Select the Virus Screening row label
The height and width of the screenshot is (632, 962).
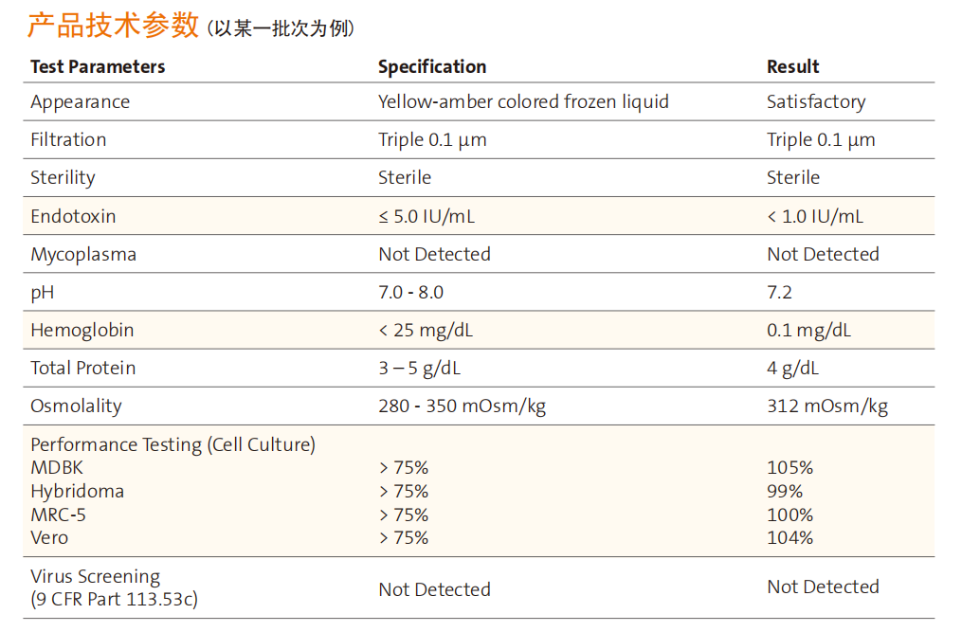114,587
